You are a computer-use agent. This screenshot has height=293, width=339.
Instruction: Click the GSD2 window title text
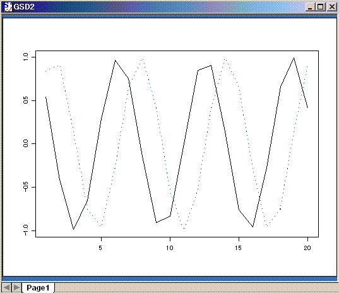[24, 7]
